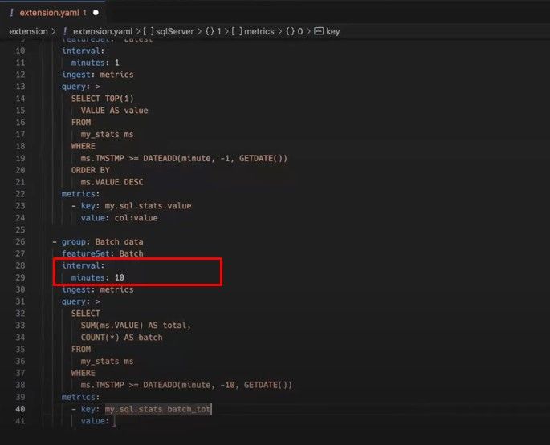The width and height of the screenshot is (550, 445).
Task: Click the unsaved dot on the extension.yaml tab
Action: [96, 13]
